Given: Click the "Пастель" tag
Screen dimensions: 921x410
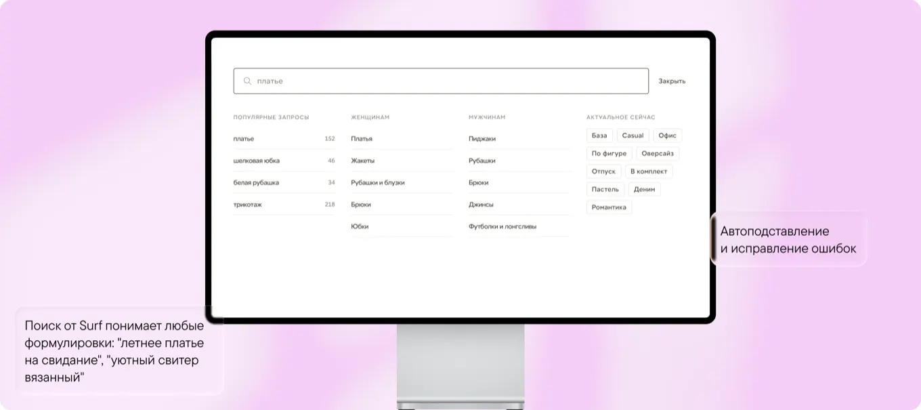Looking at the screenshot, I should click(605, 189).
